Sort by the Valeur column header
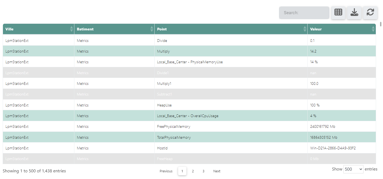 coord(342,29)
